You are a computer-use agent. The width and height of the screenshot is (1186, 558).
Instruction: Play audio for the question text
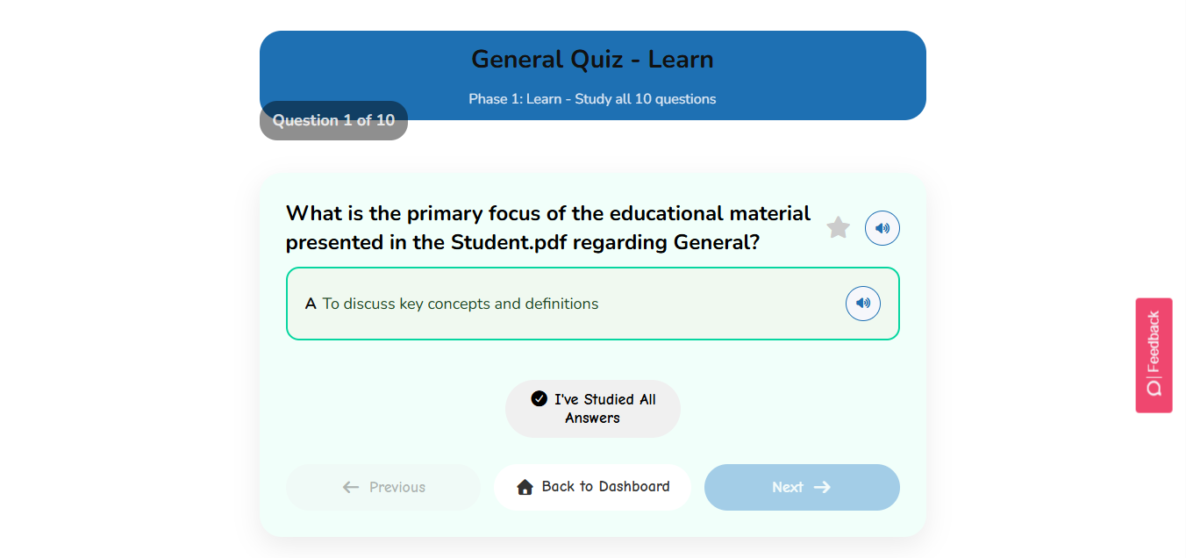coord(882,228)
